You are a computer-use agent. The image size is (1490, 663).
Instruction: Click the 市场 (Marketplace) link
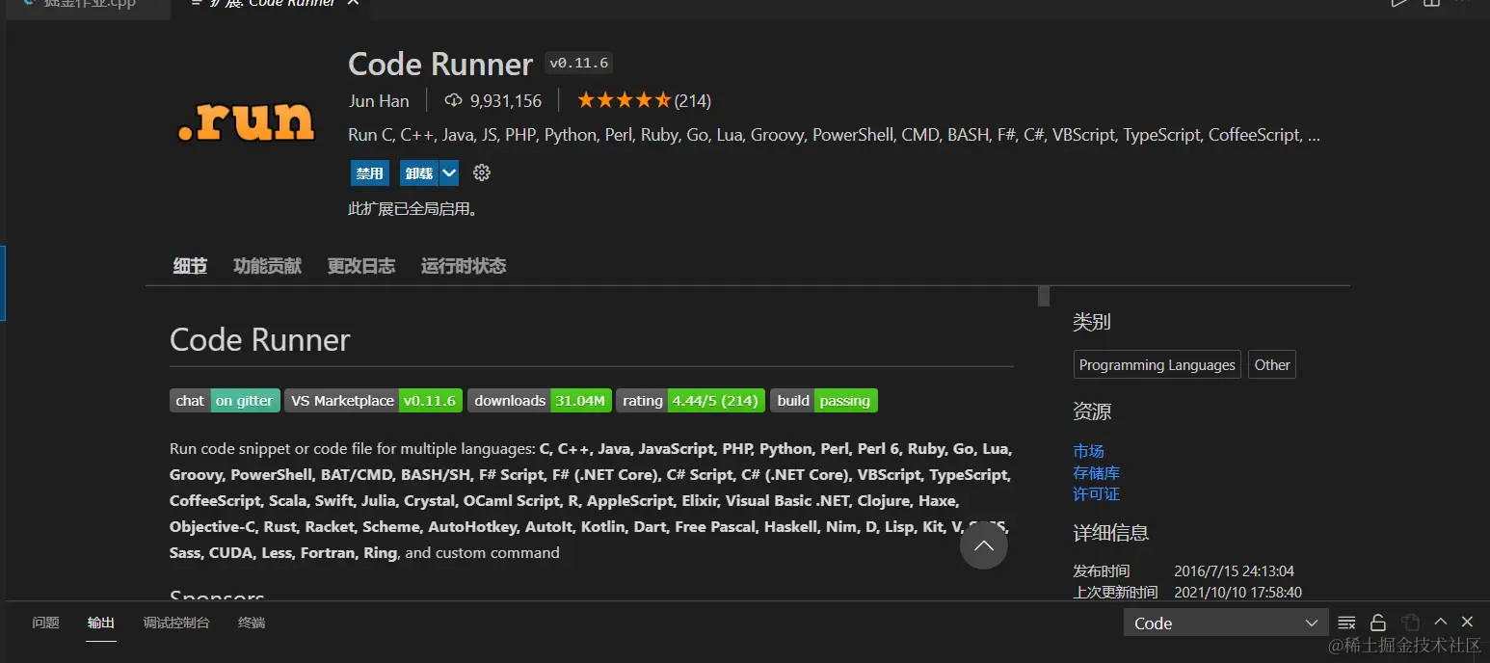pos(1088,451)
